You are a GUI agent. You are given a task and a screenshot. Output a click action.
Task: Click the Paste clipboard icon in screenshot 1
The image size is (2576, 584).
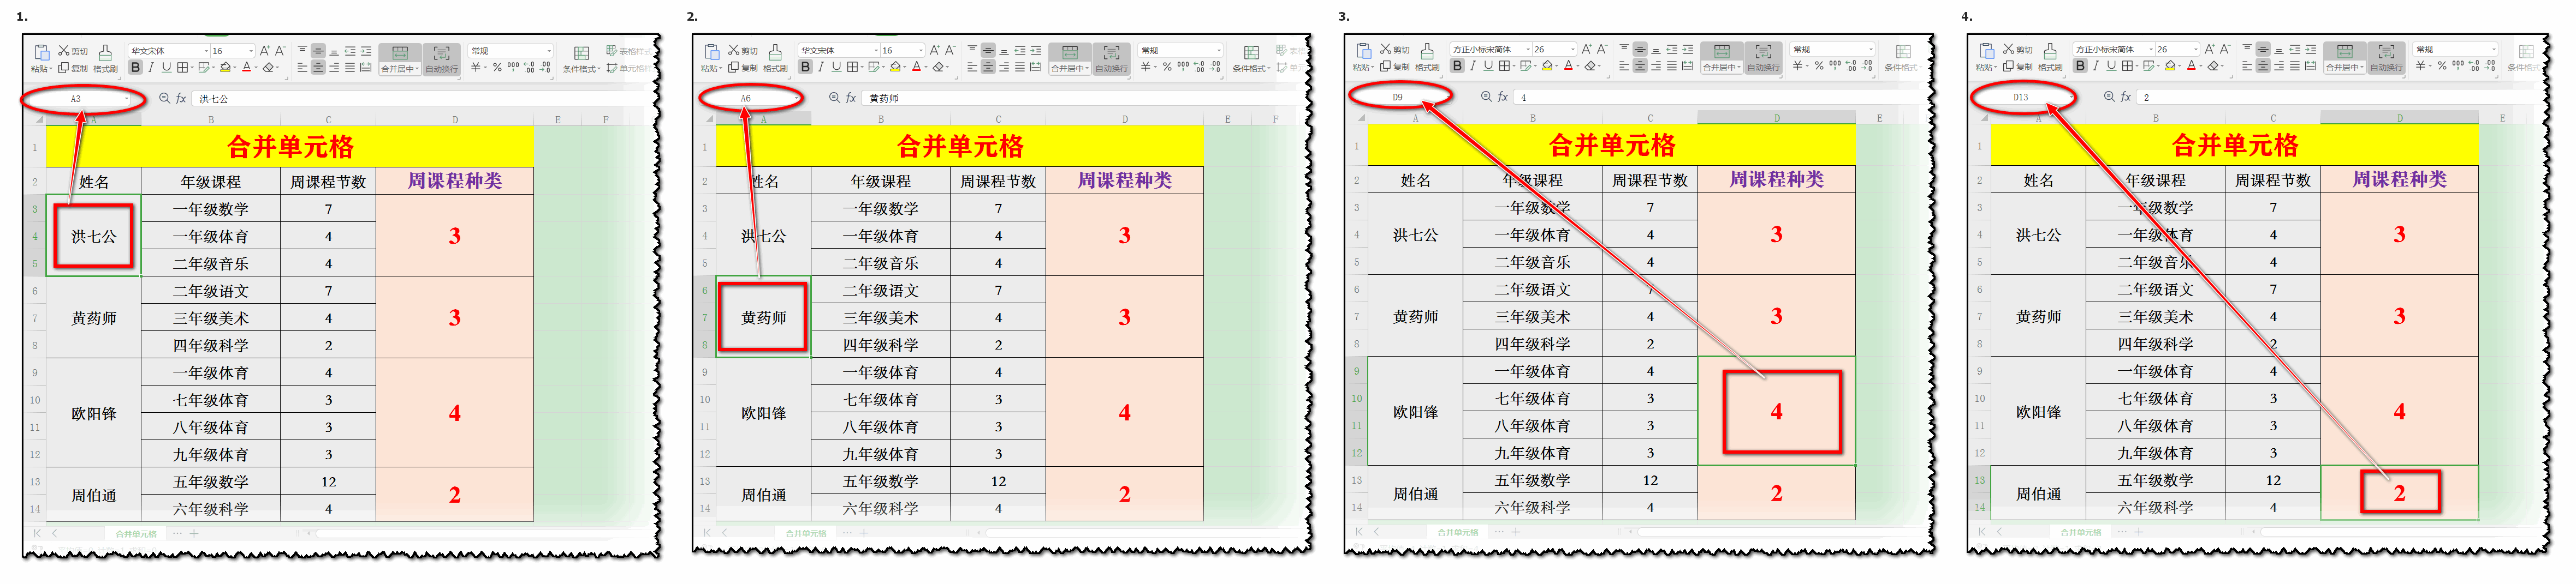tap(41, 53)
